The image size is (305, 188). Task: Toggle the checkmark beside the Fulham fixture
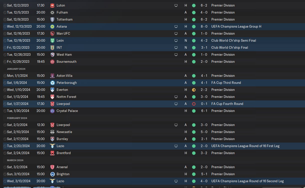(x=5, y=12)
